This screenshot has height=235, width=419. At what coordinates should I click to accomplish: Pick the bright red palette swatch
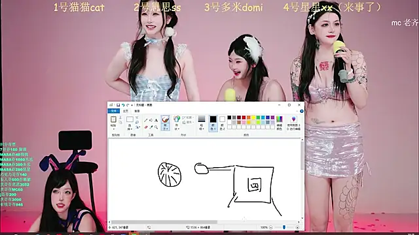244,117
